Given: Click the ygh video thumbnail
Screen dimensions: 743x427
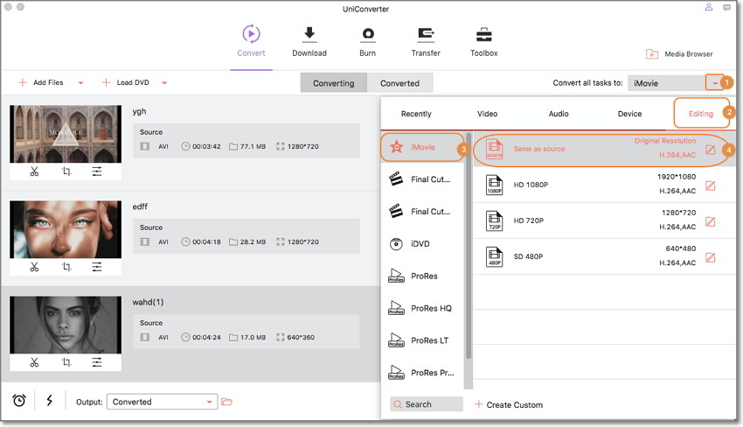Looking at the screenshot, I should pos(66,134).
